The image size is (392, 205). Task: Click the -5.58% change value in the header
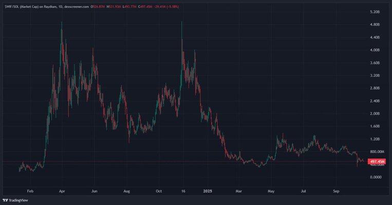click(x=172, y=5)
